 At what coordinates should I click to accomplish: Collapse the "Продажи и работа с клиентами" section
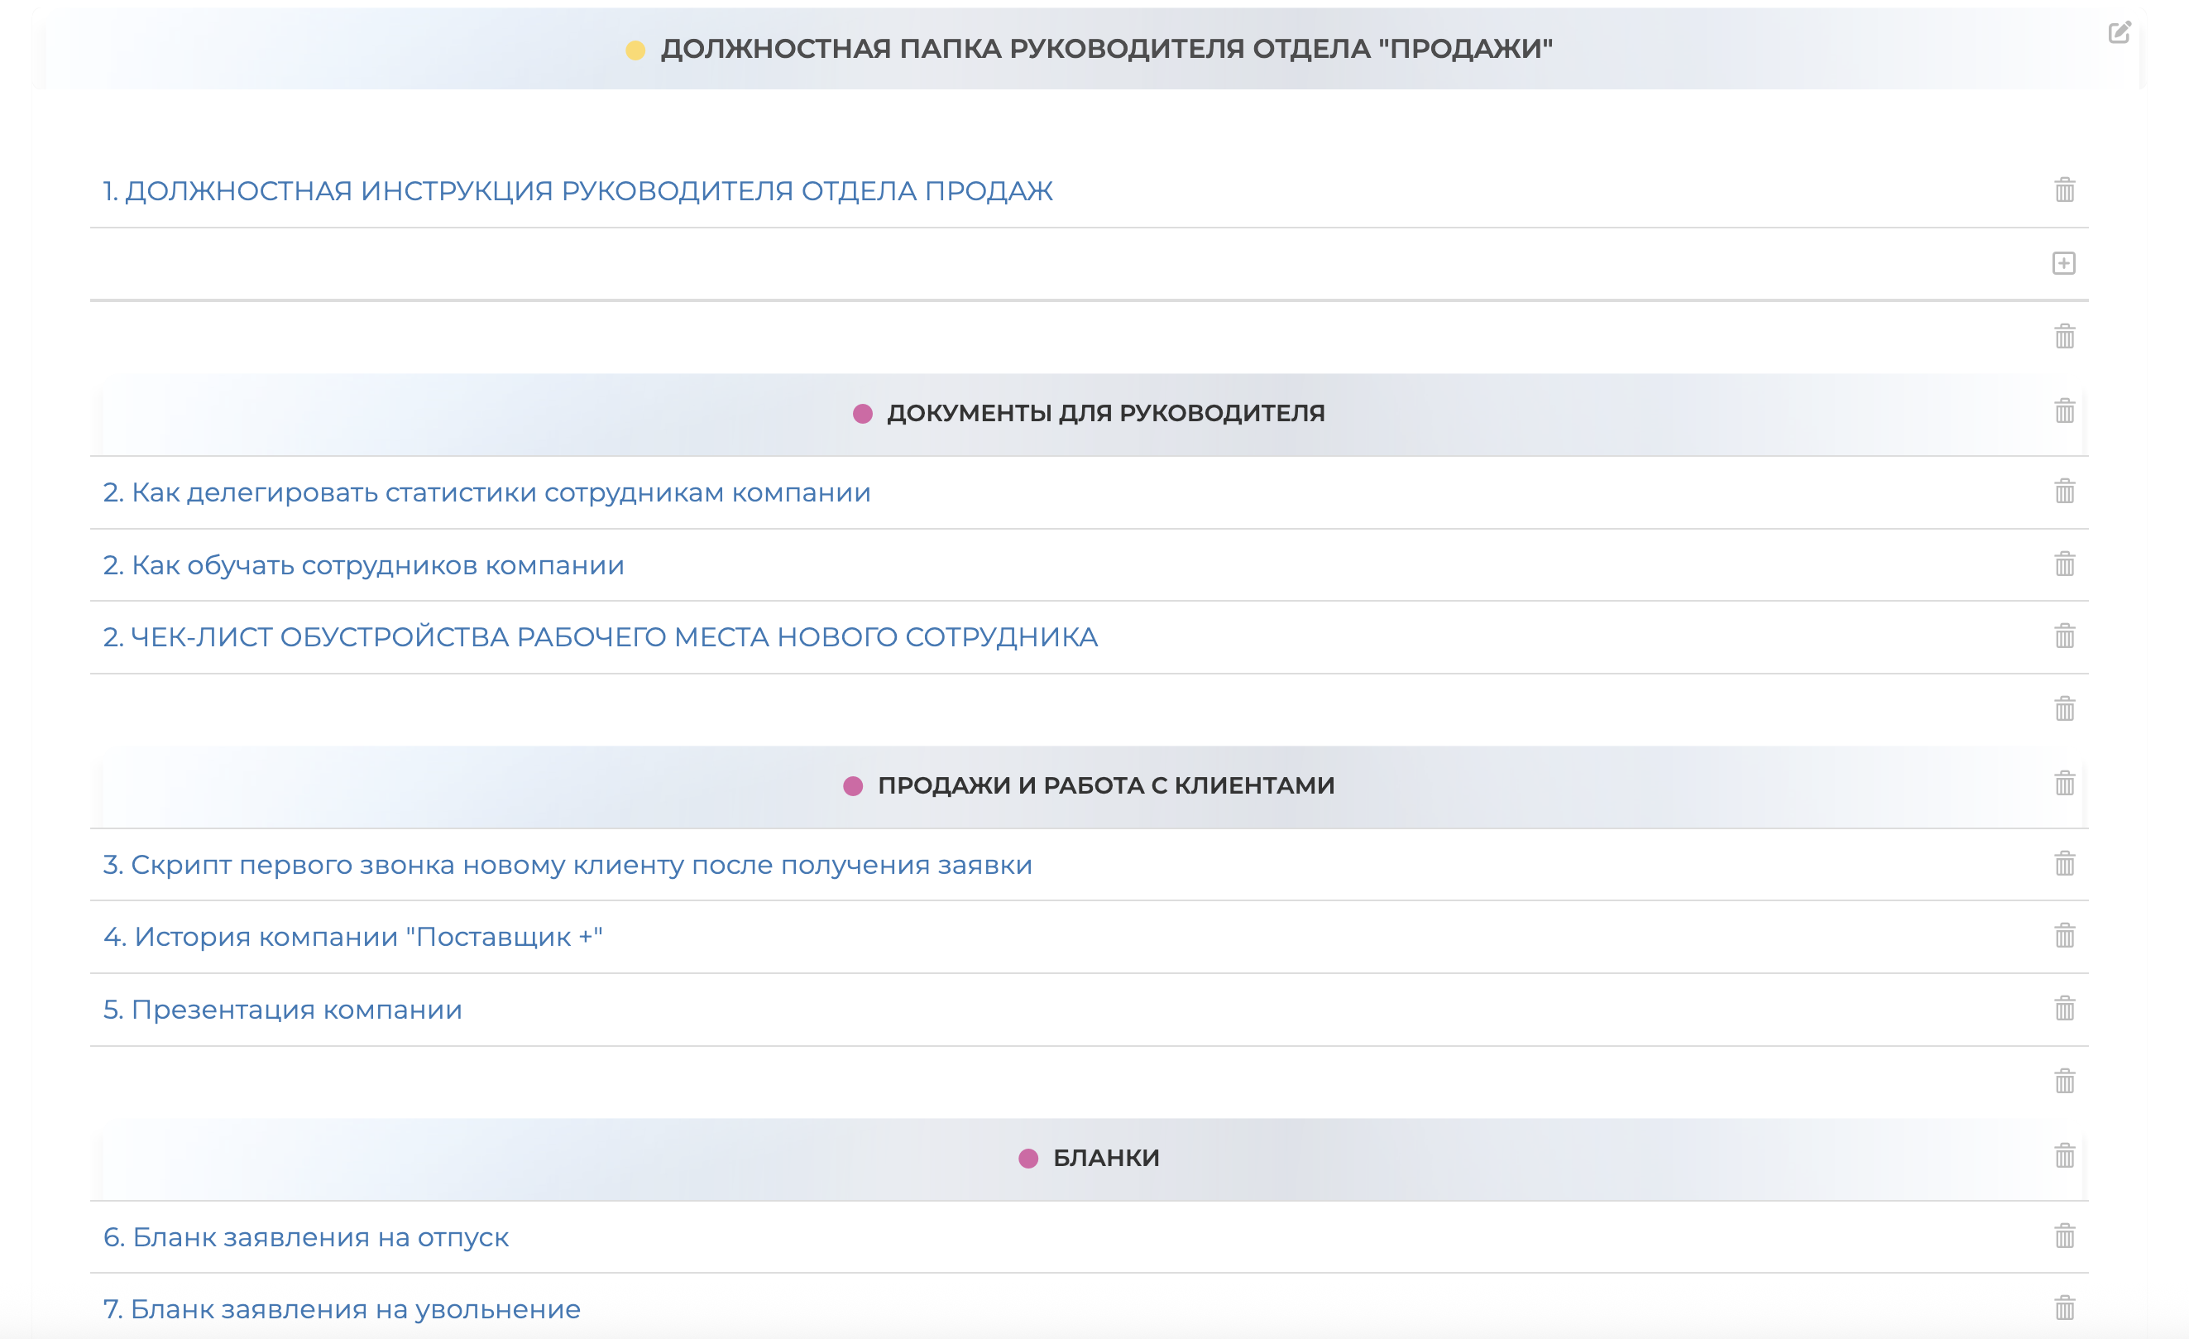(x=1106, y=785)
